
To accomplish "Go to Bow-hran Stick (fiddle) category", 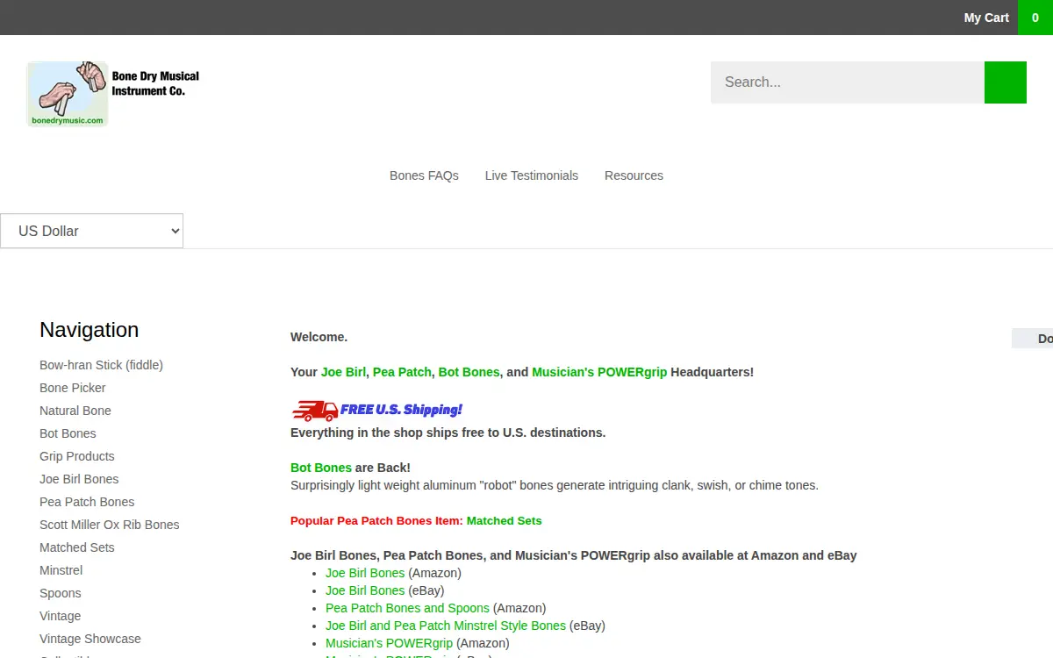I will coord(101,365).
